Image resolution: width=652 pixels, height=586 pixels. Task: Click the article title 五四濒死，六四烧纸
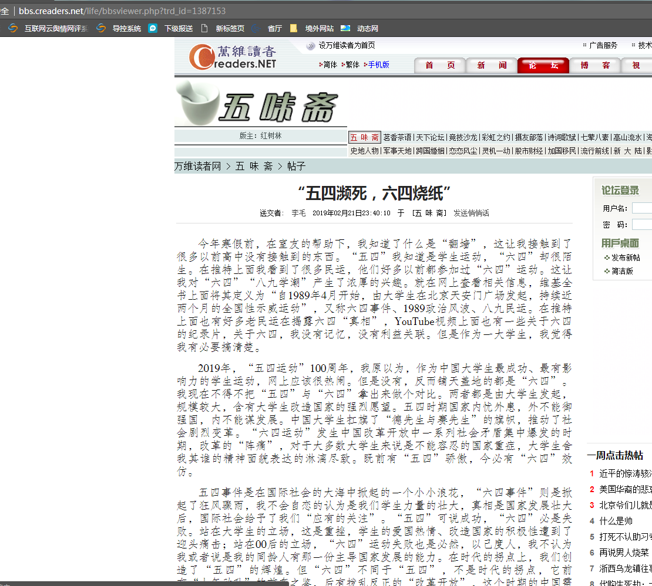click(374, 194)
